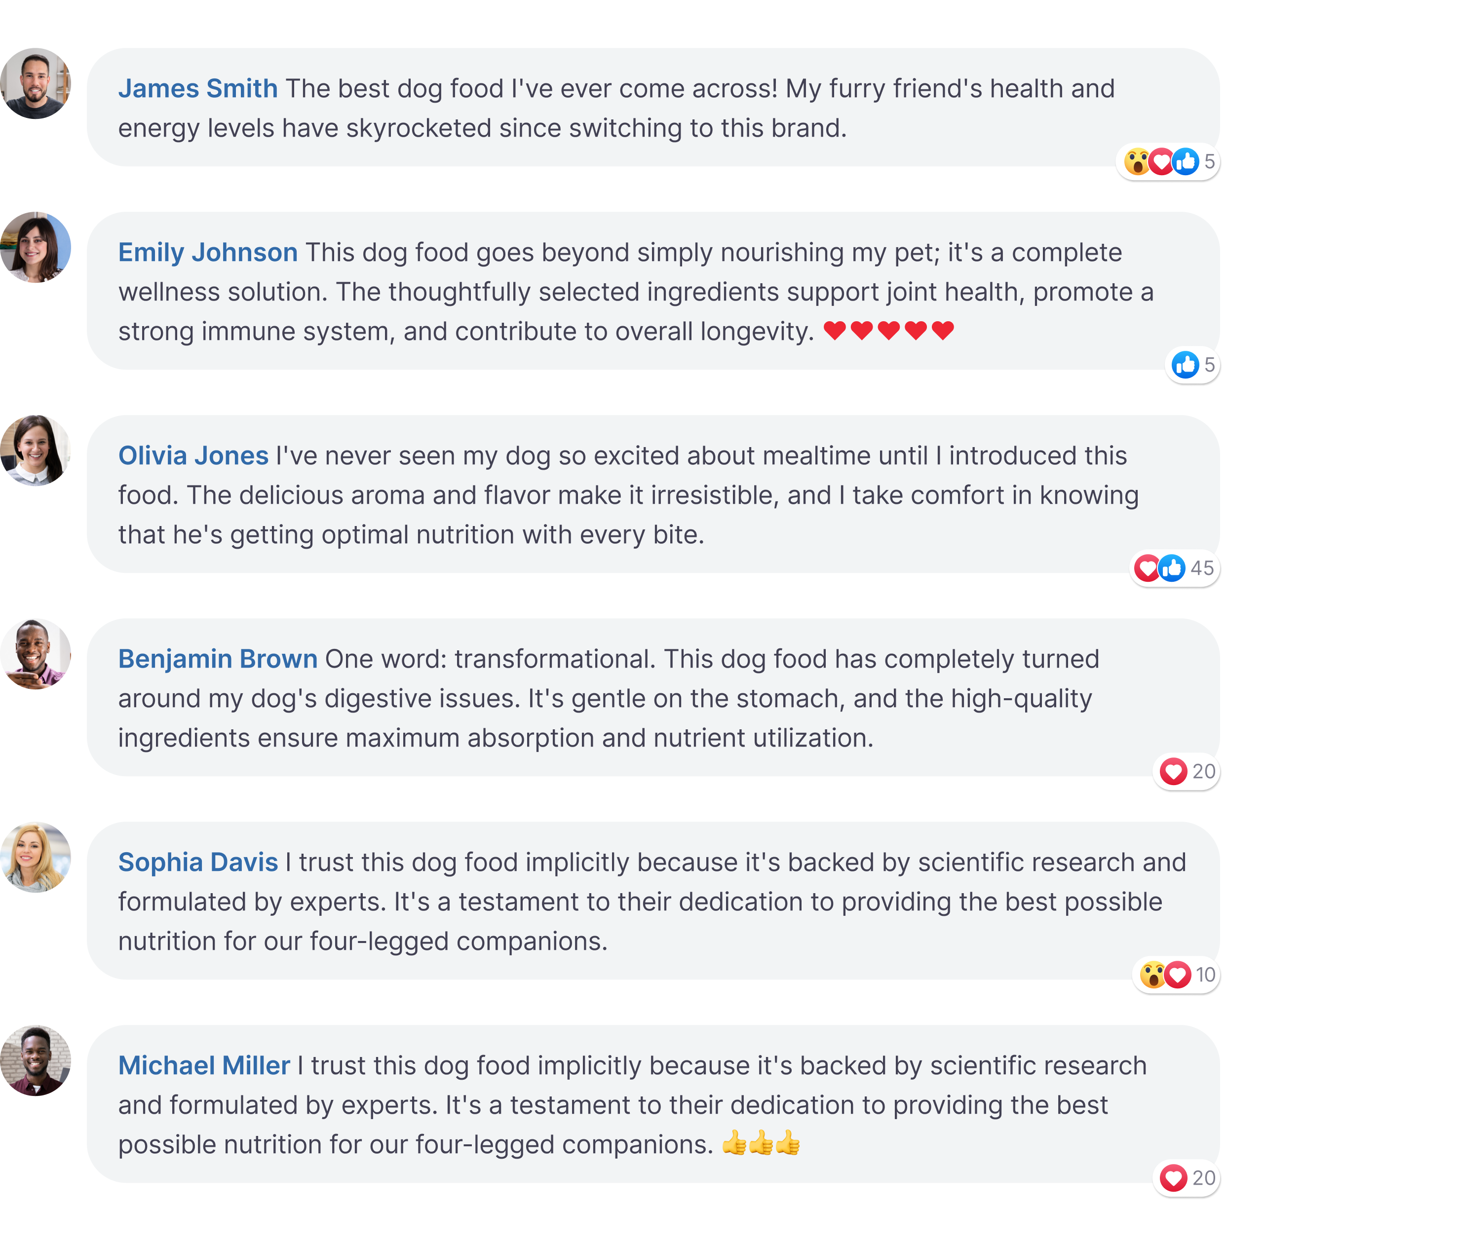Click Benjamin Brown's avatar photo
Image resolution: width=1457 pixels, height=1244 pixels.
click(35, 654)
